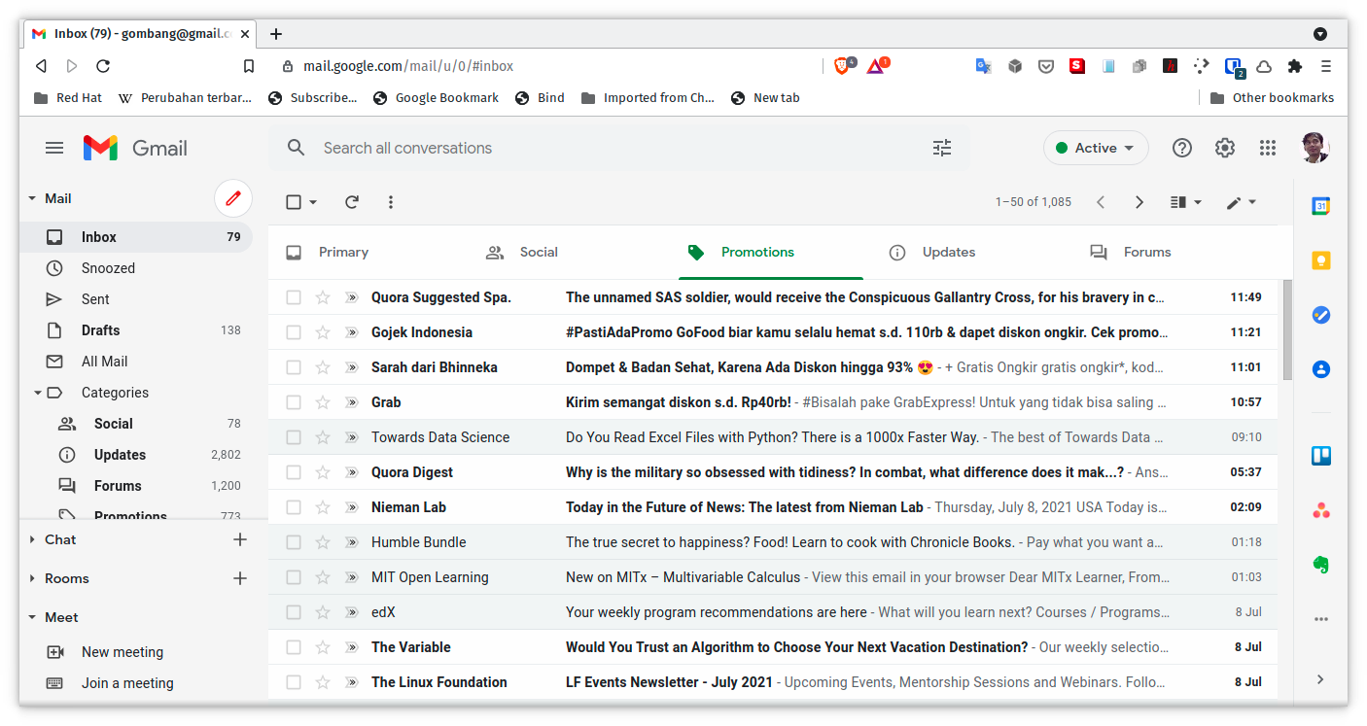The width and height of the screenshot is (1367, 726).
Task: Show side panel expand arrow
Action: pos(1320,679)
